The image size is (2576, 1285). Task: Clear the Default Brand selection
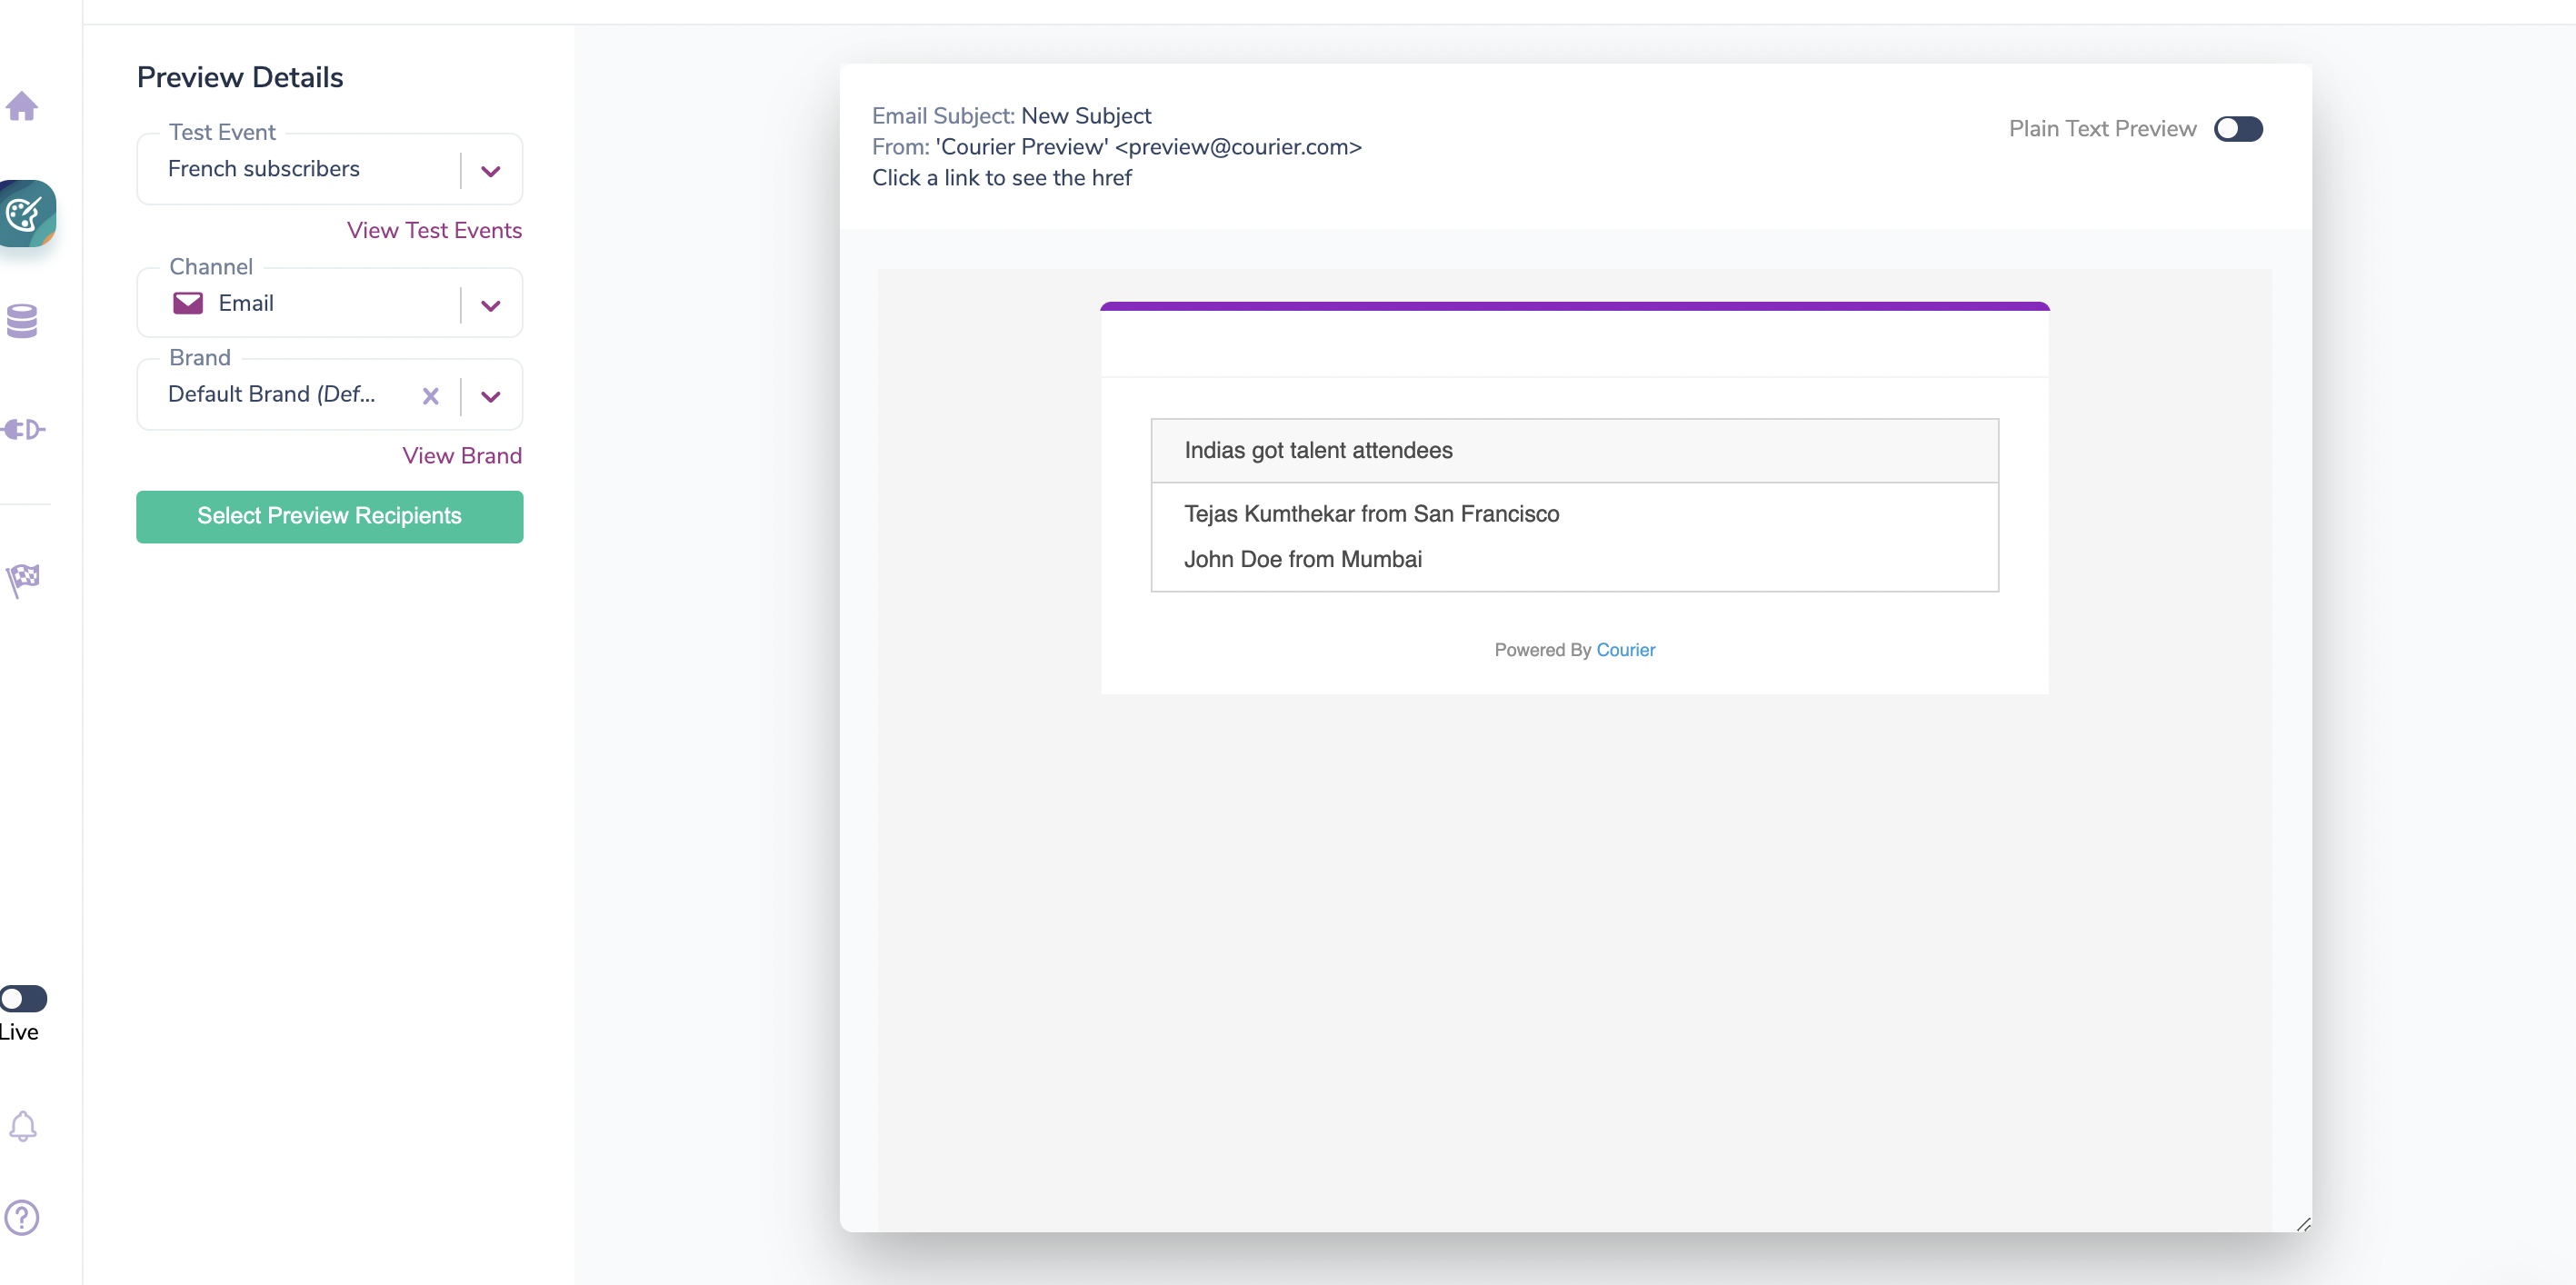(431, 396)
